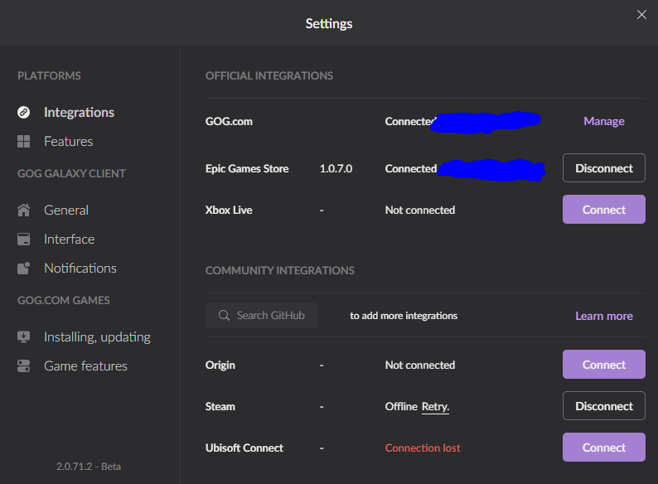Click the Origin Not connected status

point(420,365)
